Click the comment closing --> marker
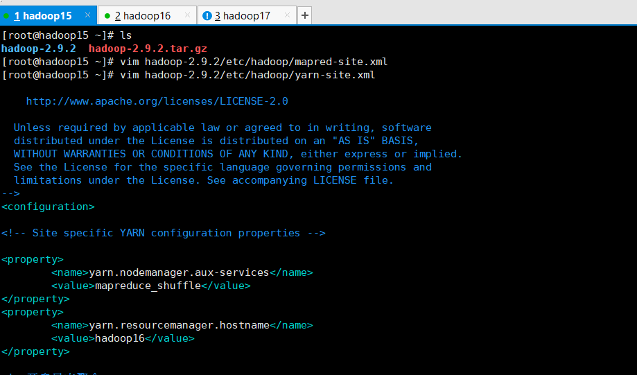Viewport: 637px width, 375px height. pyautogui.click(x=10, y=194)
